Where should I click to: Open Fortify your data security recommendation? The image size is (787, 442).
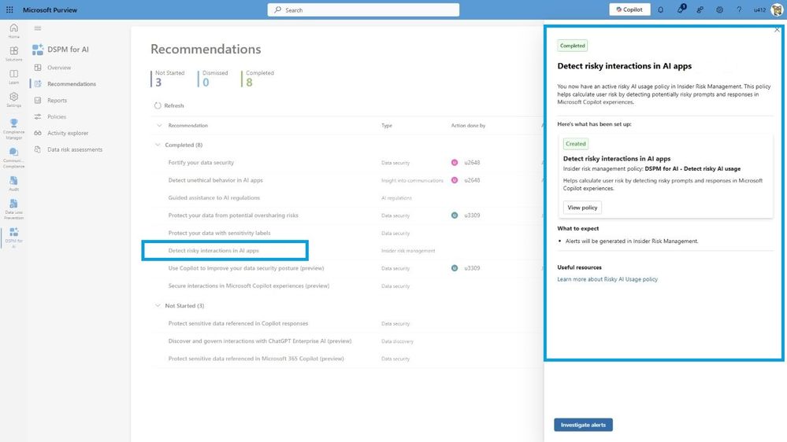tap(201, 162)
